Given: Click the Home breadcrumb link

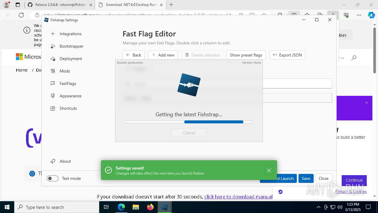Looking at the screenshot, I should [22, 70].
